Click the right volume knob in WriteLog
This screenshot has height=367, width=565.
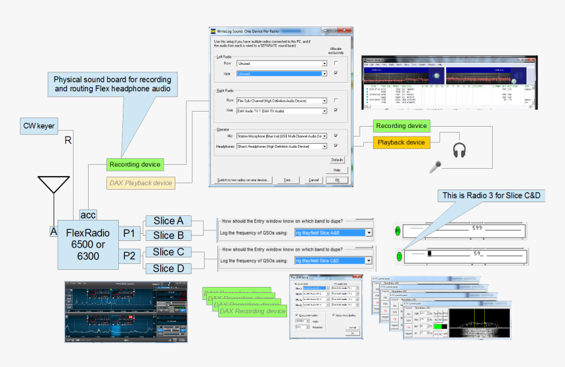point(514,81)
